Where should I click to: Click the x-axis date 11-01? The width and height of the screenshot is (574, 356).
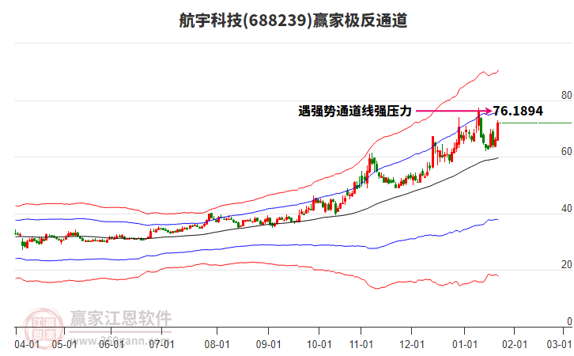(361, 345)
